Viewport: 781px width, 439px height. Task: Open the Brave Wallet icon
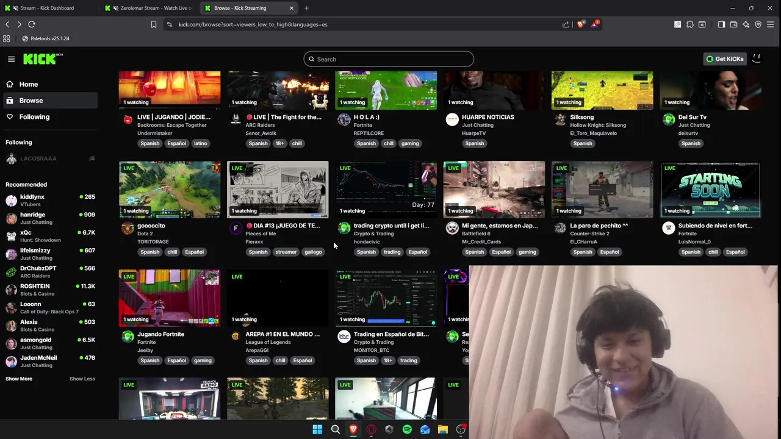coord(734,24)
